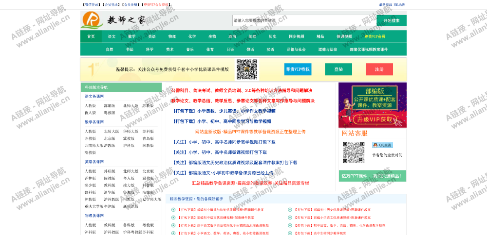487x235 pixels.
Task: Open the 部编版 升级VIP获取 banner image
Action: (x=373, y=105)
